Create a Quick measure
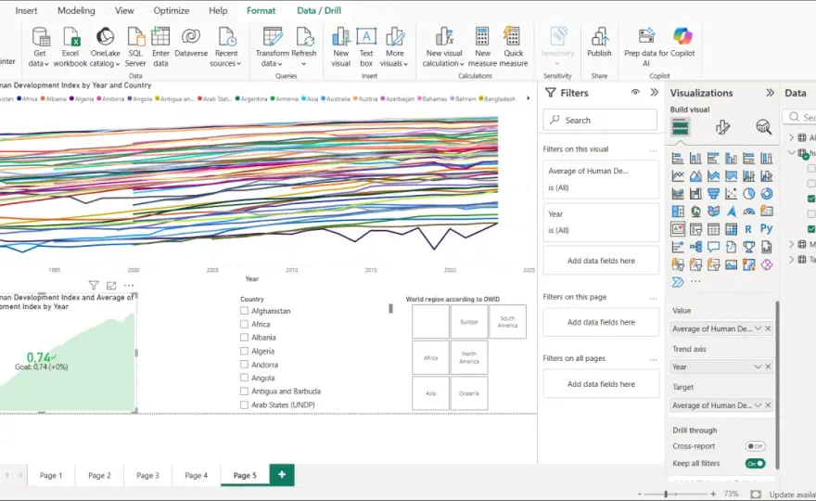The image size is (816, 501). (x=513, y=47)
